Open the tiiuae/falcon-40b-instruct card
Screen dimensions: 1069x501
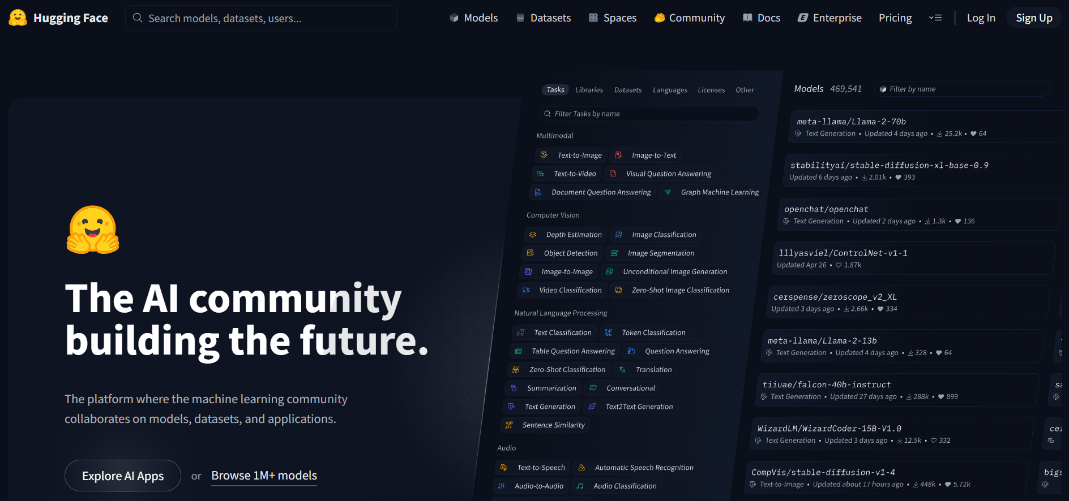(897, 390)
